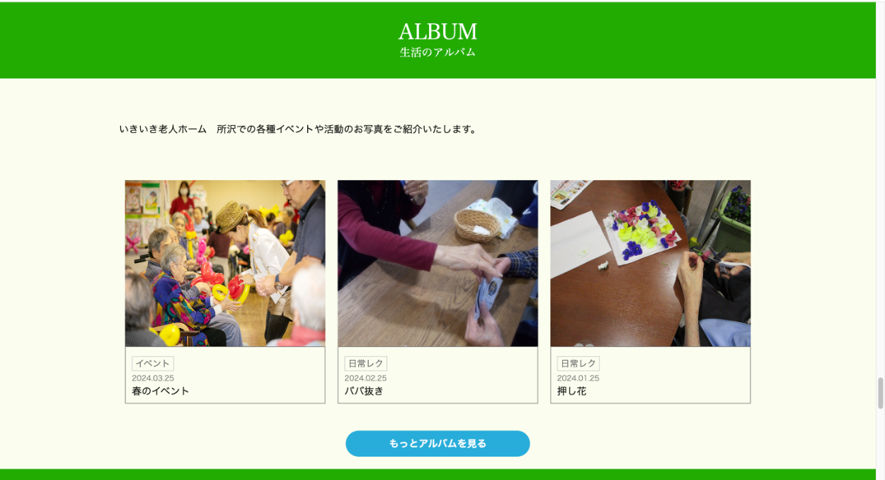The image size is (885, 480).
Task: Click the もっとアルバムを見る button
Action: (x=438, y=443)
